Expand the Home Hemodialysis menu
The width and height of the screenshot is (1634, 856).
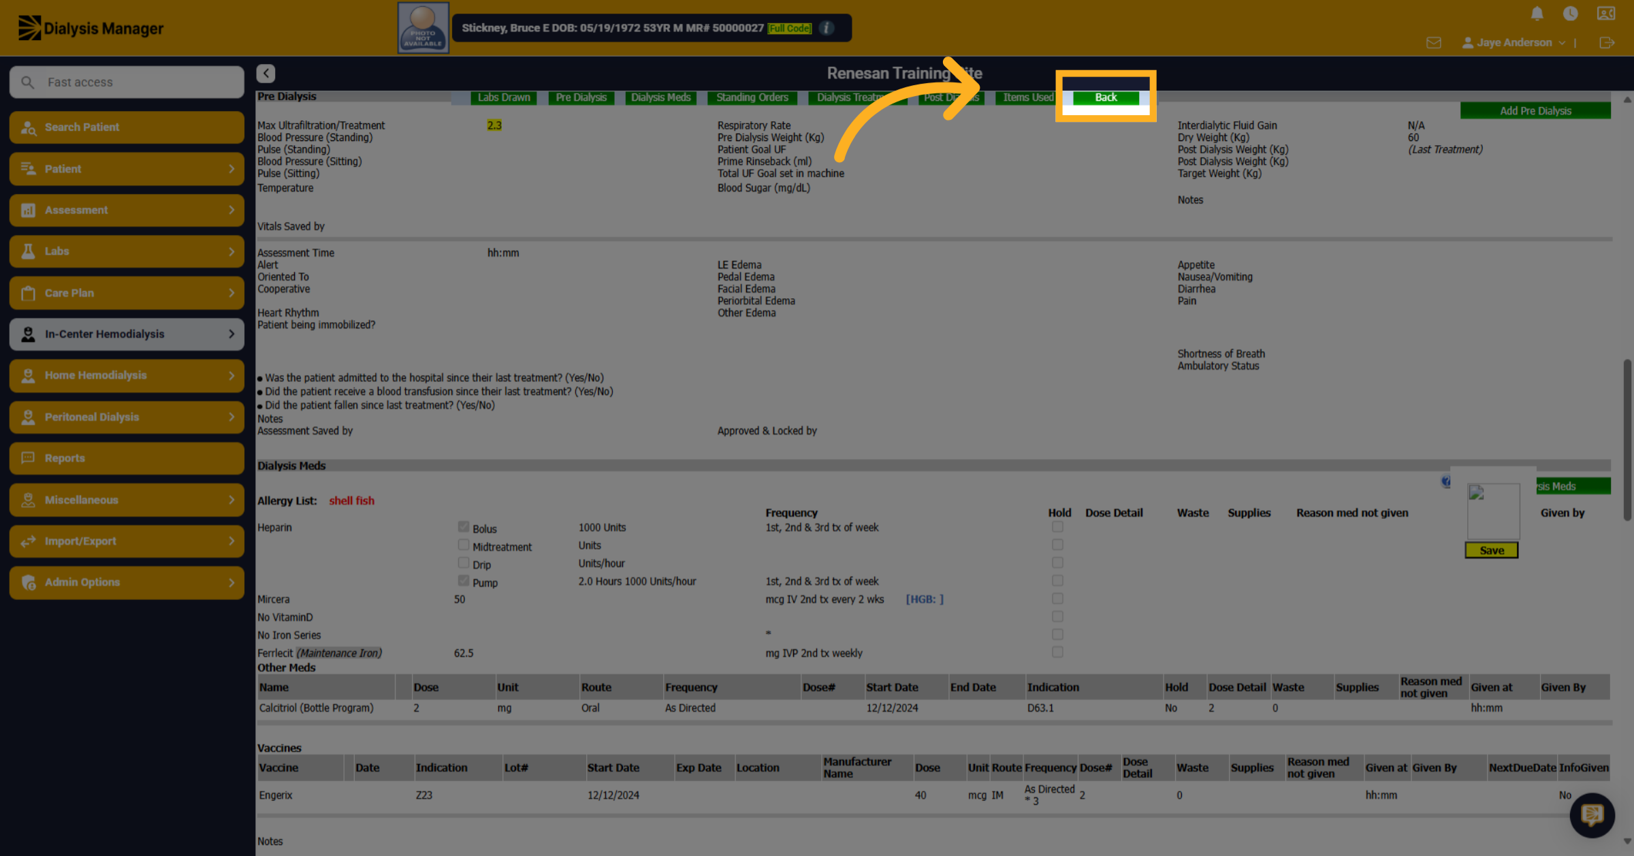127,376
